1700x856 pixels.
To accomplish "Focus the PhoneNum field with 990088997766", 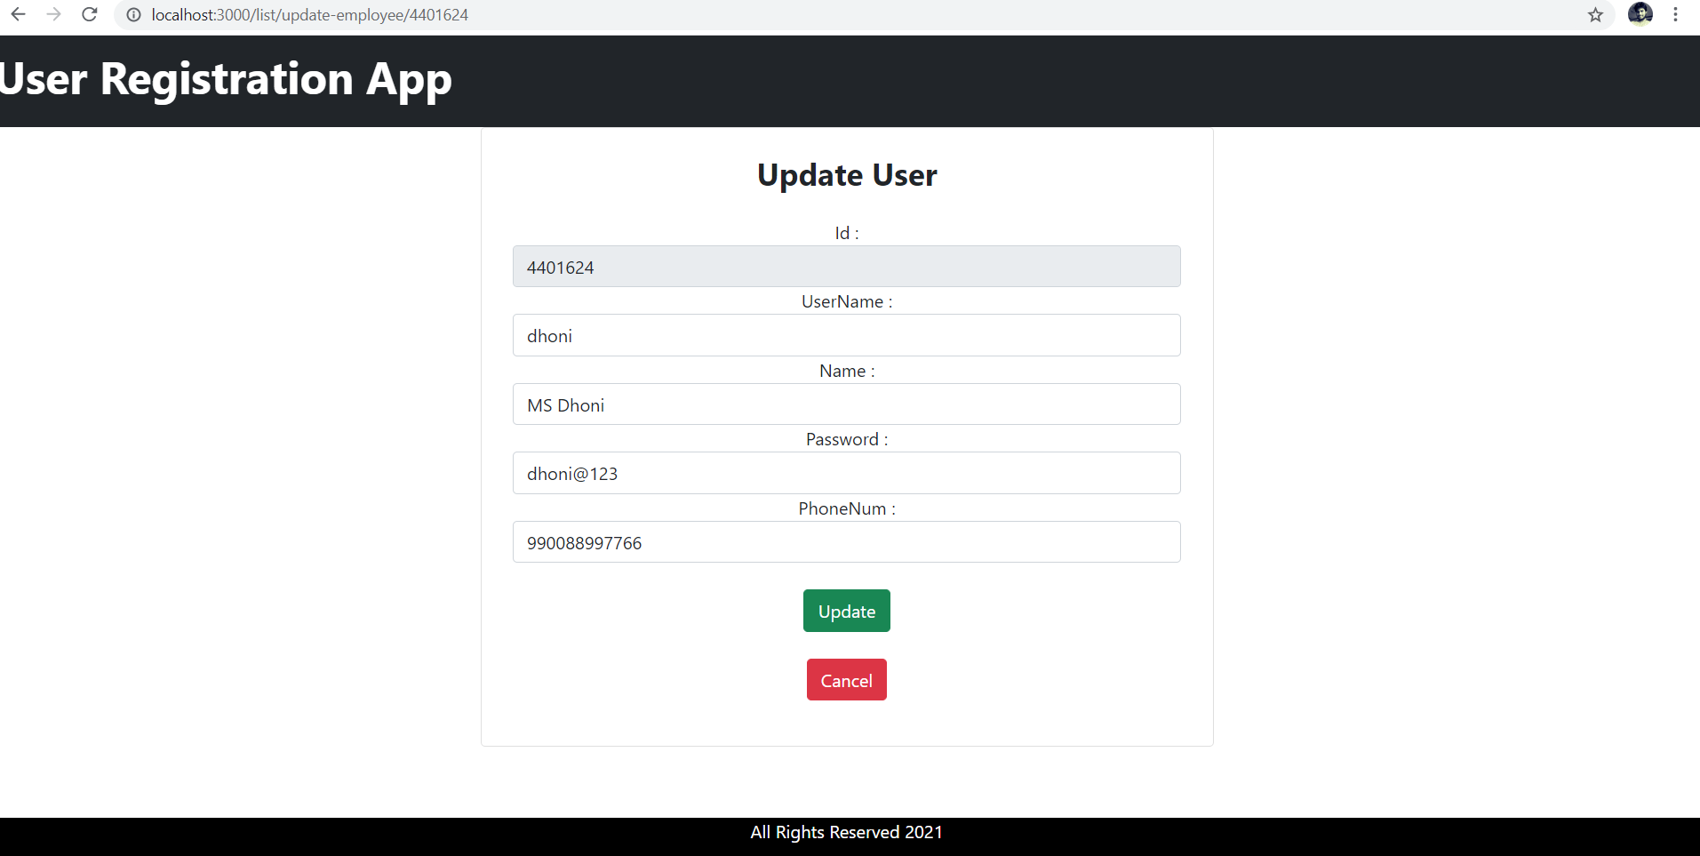I will (x=846, y=542).
